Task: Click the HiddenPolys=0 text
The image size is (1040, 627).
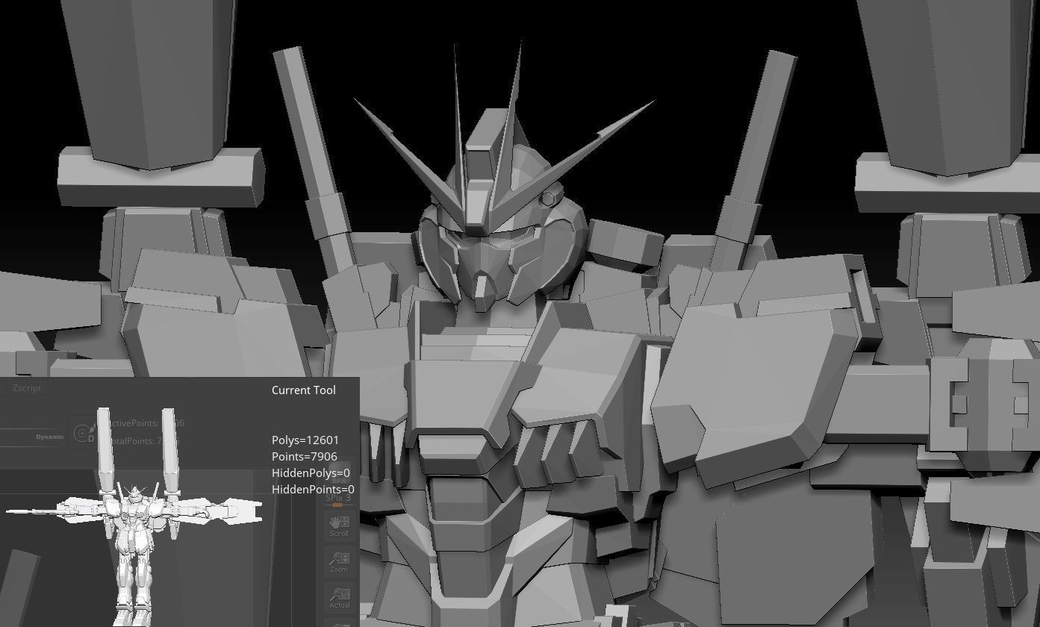Action: [311, 472]
